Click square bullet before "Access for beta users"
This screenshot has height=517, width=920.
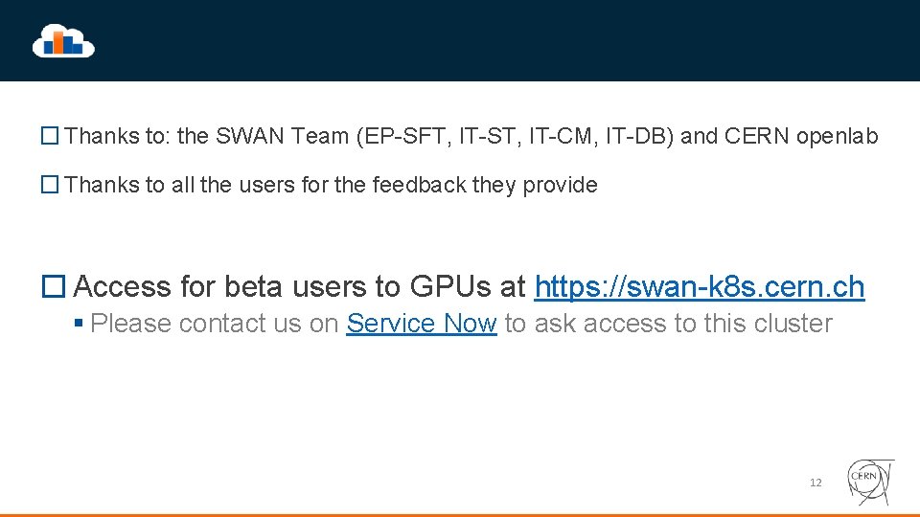[54, 286]
